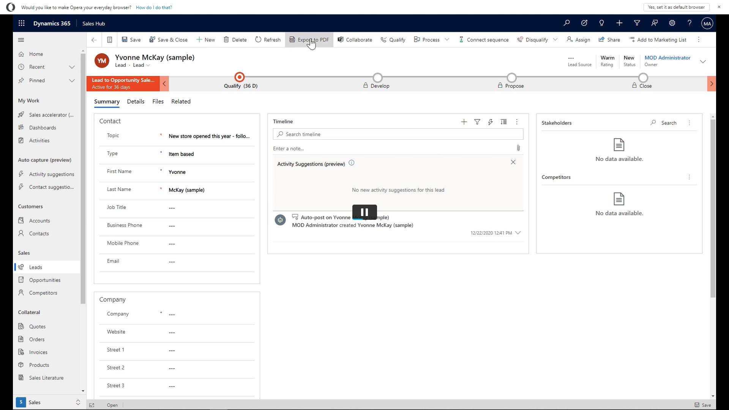Attach a file with paperclip icon
The width and height of the screenshot is (729, 410).
tap(518, 148)
